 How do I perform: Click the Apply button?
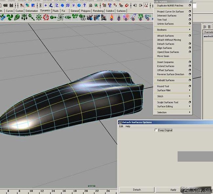point(173,190)
